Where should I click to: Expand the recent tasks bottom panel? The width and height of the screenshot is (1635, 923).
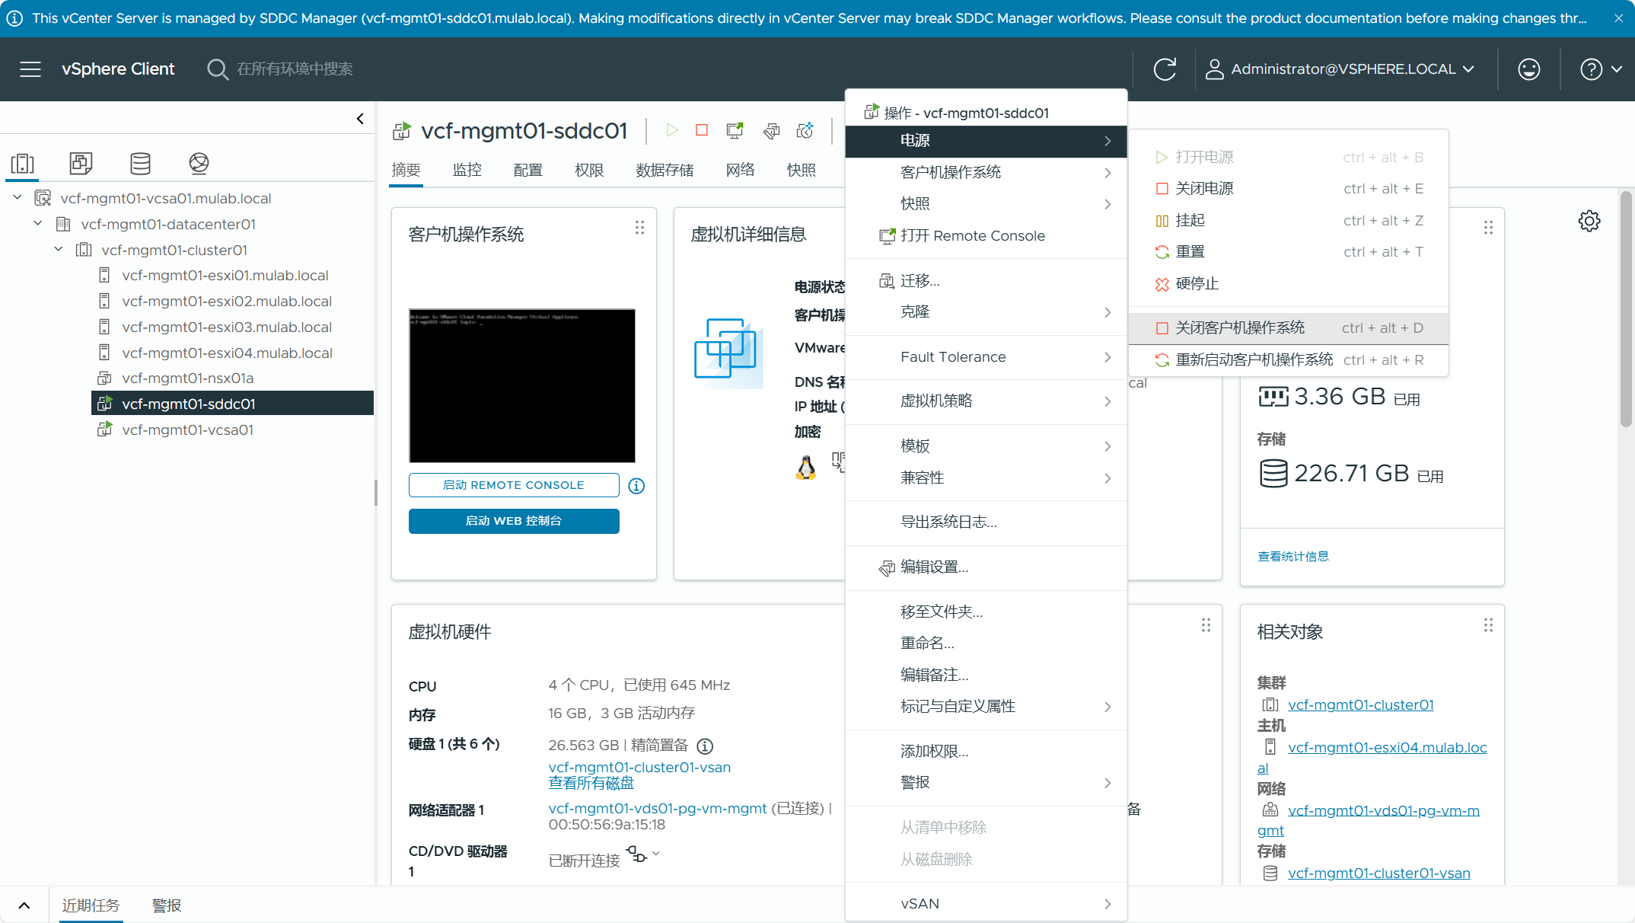pos(24,905)
